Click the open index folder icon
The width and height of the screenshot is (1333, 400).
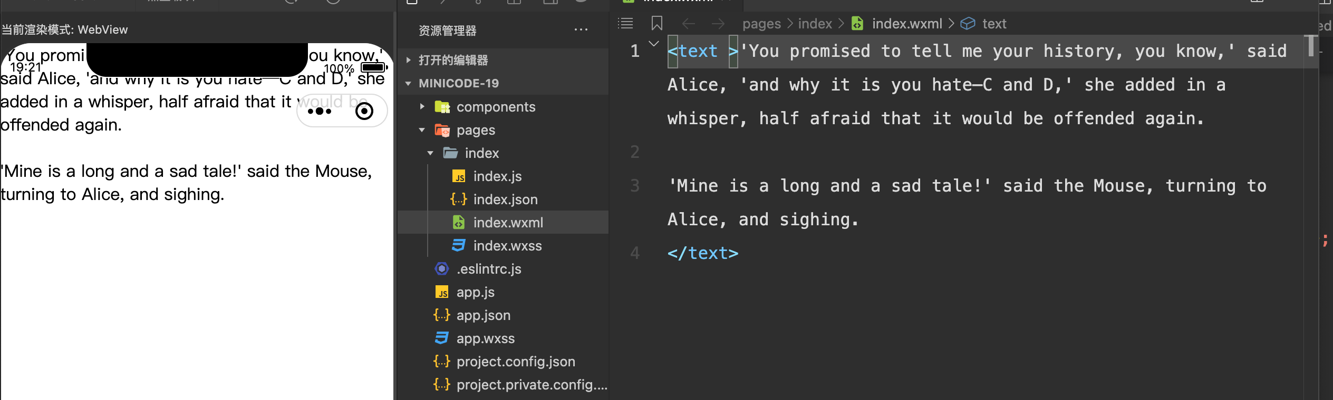(x=450, y=153)
